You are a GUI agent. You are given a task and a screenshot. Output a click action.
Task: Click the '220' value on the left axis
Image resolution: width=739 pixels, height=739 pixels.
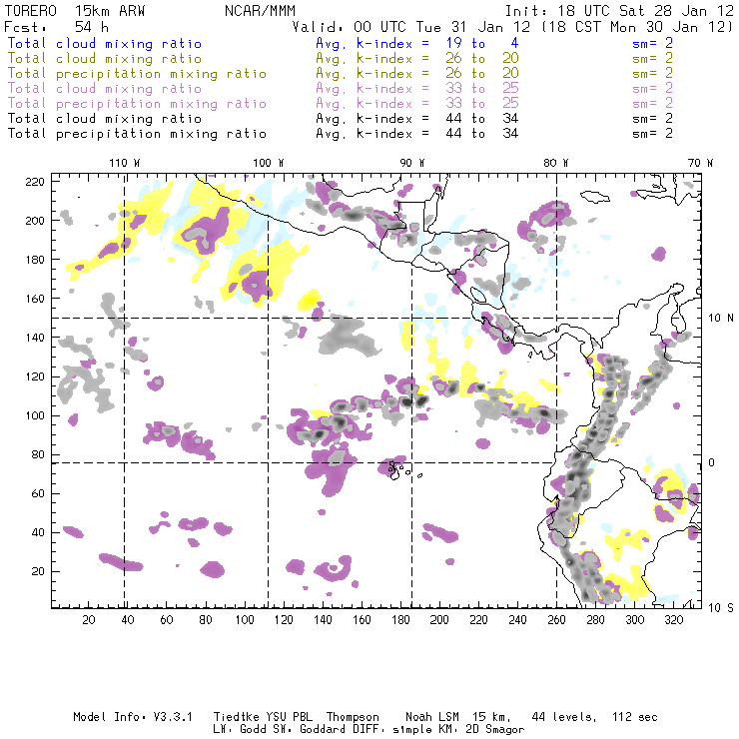coord(35,182)
